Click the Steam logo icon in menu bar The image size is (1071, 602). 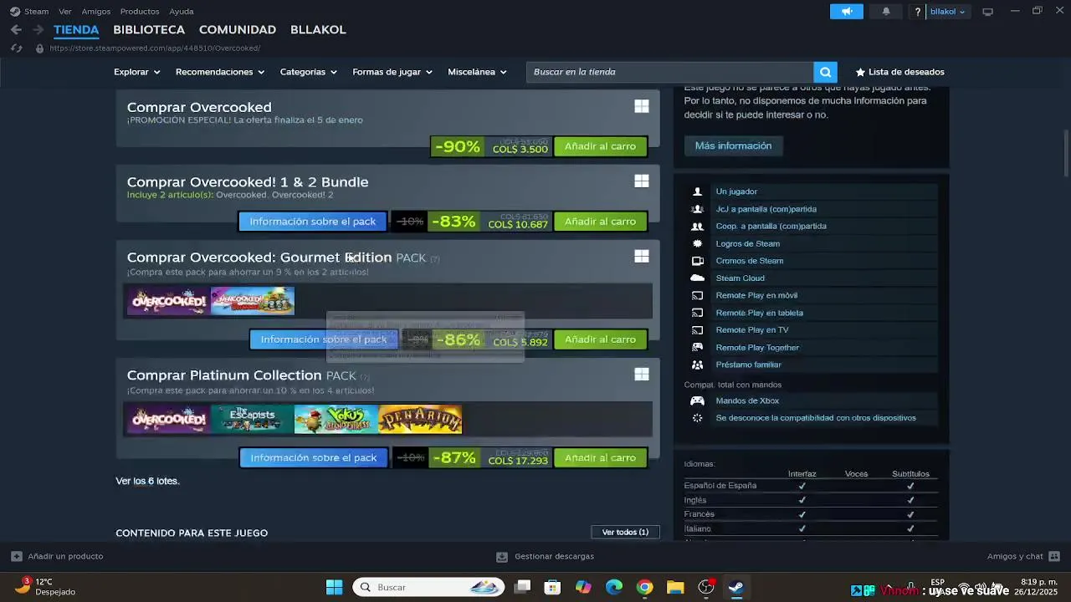15,11
